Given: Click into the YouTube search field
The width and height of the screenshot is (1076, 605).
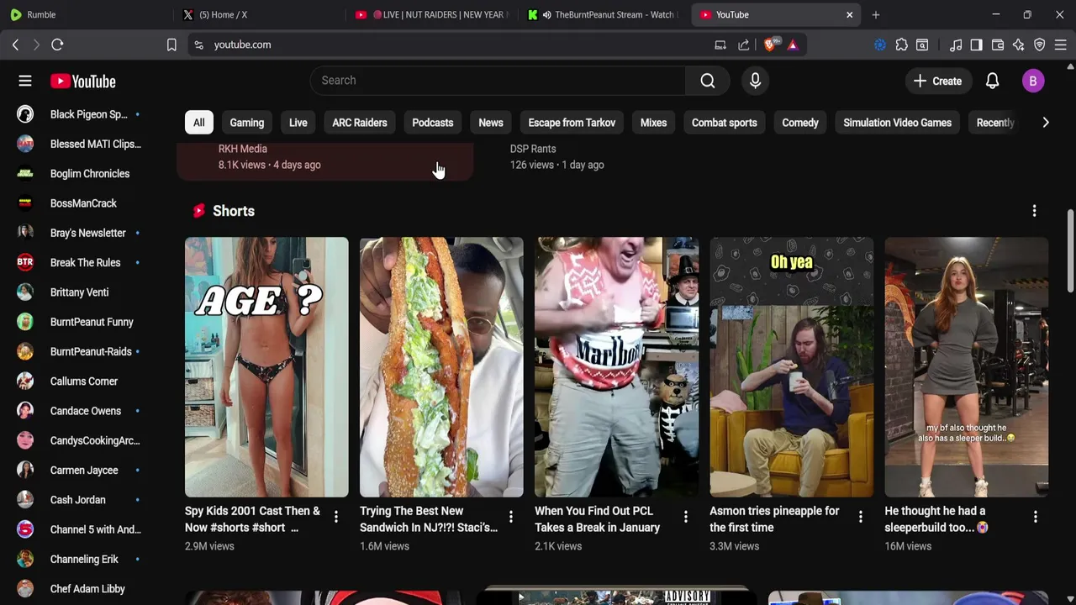Looking at the screenshot, I should 498,81.
